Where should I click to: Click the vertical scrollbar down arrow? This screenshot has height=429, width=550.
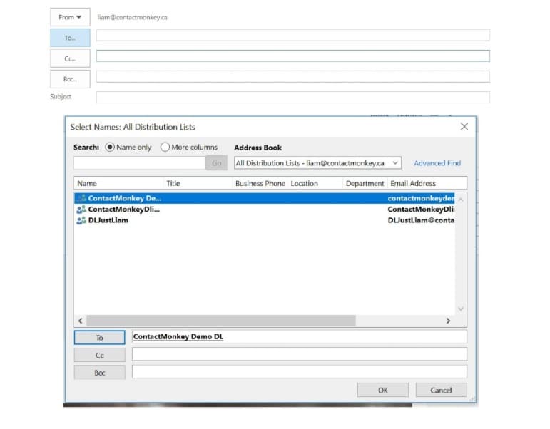(x=461, y=309)
